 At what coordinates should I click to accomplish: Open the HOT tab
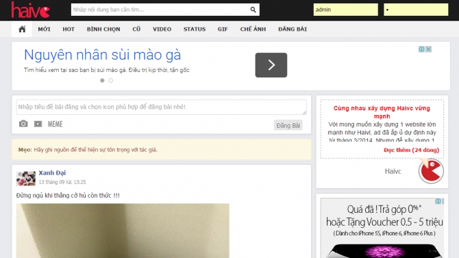[x=69, y=29]
